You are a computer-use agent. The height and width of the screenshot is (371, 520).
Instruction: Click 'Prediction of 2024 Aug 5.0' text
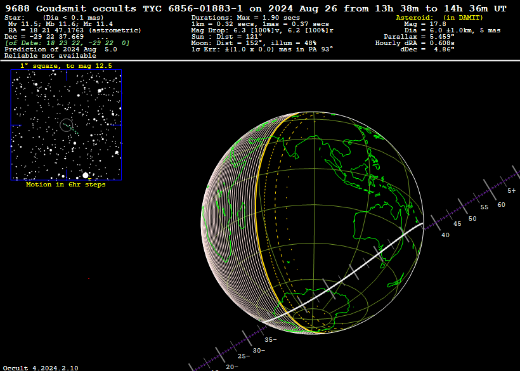tap(61, 49)
